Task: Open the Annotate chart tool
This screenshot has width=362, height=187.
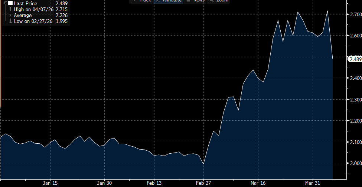Action: [x=169, y=1]
